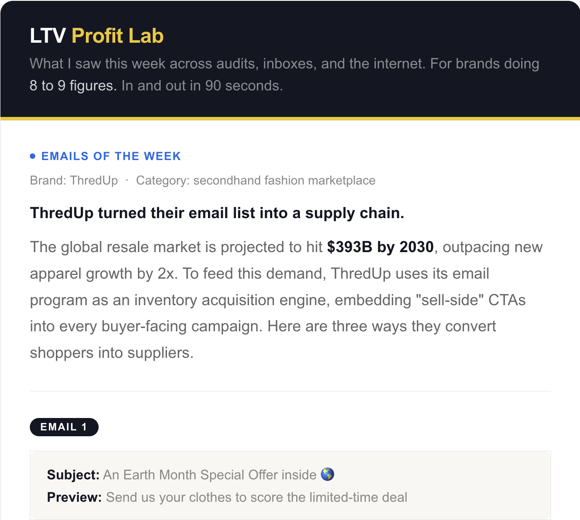The height and width of the screenshot is (520, 580).
Task: Click "An Earth Month Special Offer inside" subject
Action: pyautogui.click(x=210, y=475)
